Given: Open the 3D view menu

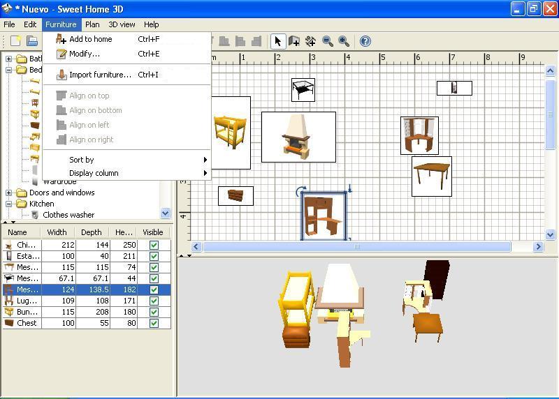Looking at the screenshot, I should tap(122, 24).
